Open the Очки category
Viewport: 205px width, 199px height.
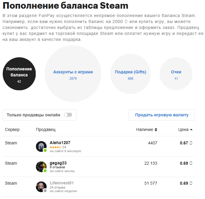pyautogui.click(x=176, y=74)
